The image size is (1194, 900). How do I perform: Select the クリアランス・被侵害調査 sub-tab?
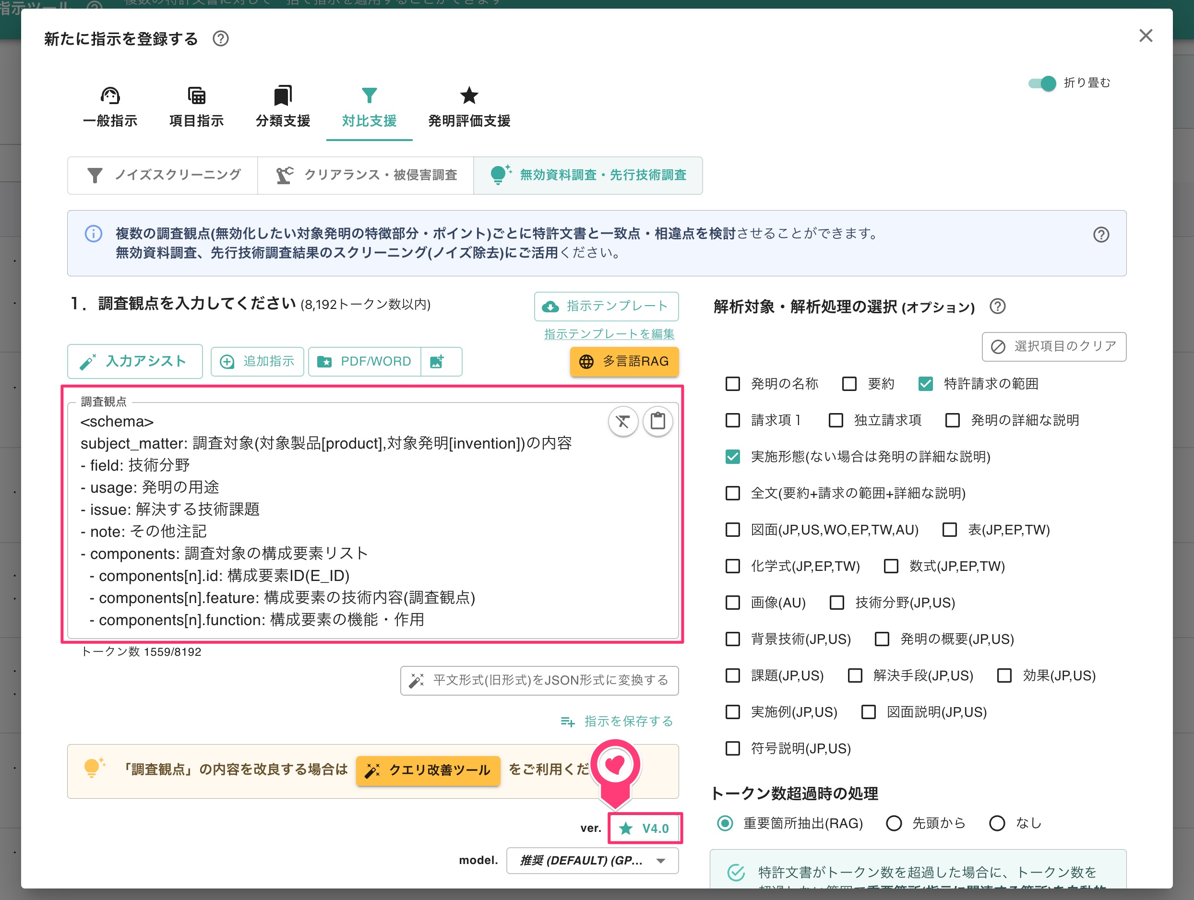click(366, 176)
